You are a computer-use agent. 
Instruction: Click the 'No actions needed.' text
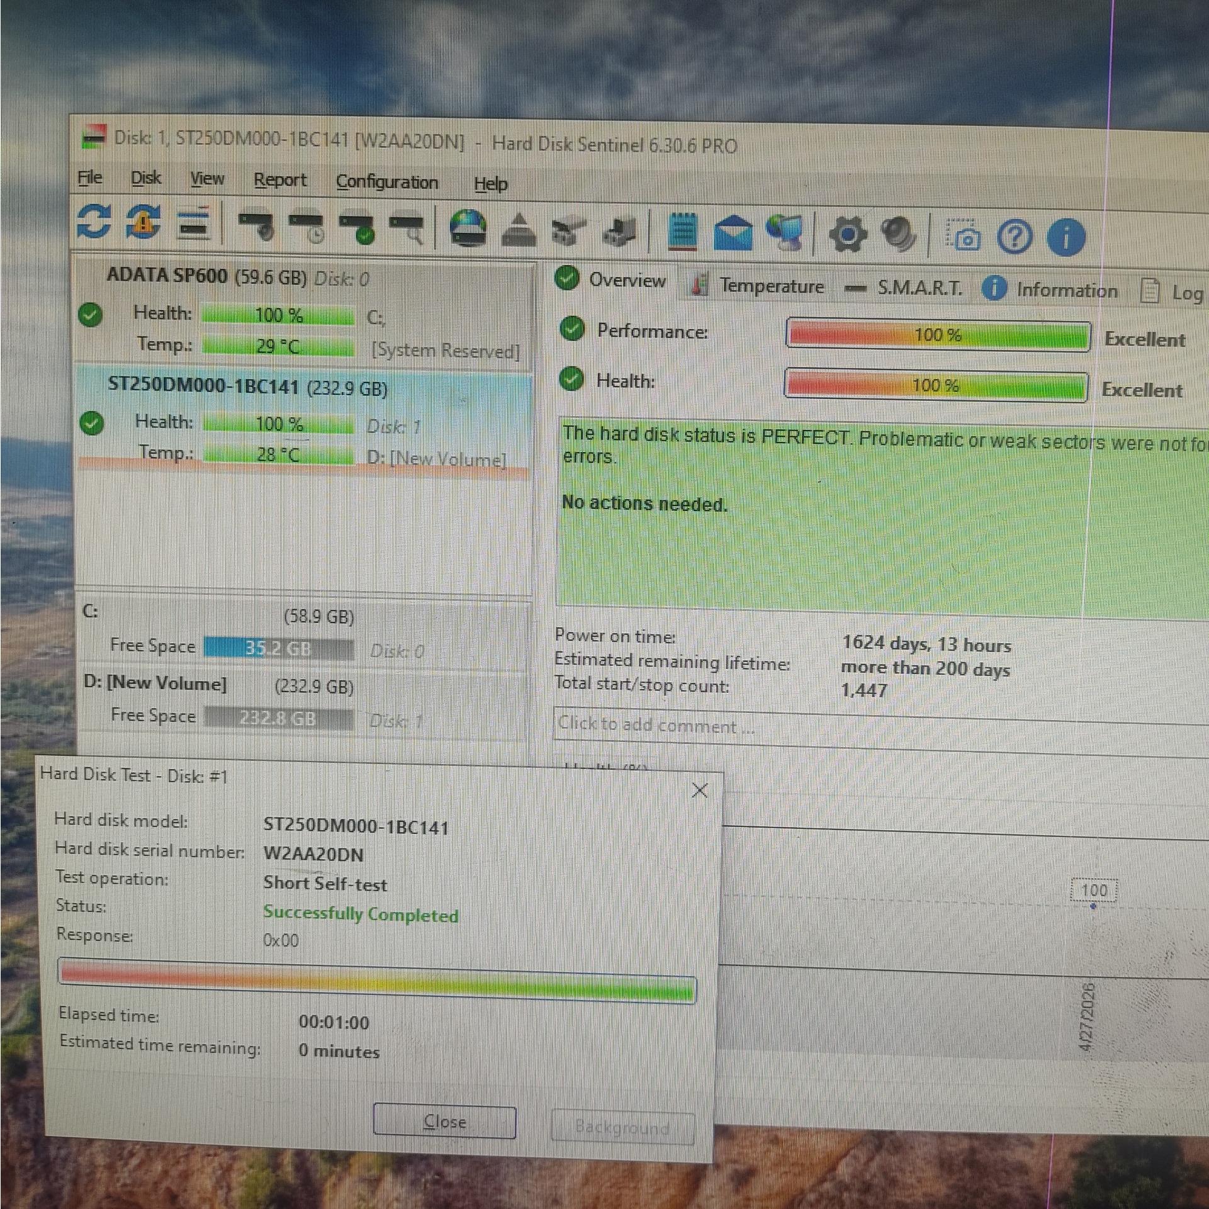pyautogui.click(x=644, y=503)
